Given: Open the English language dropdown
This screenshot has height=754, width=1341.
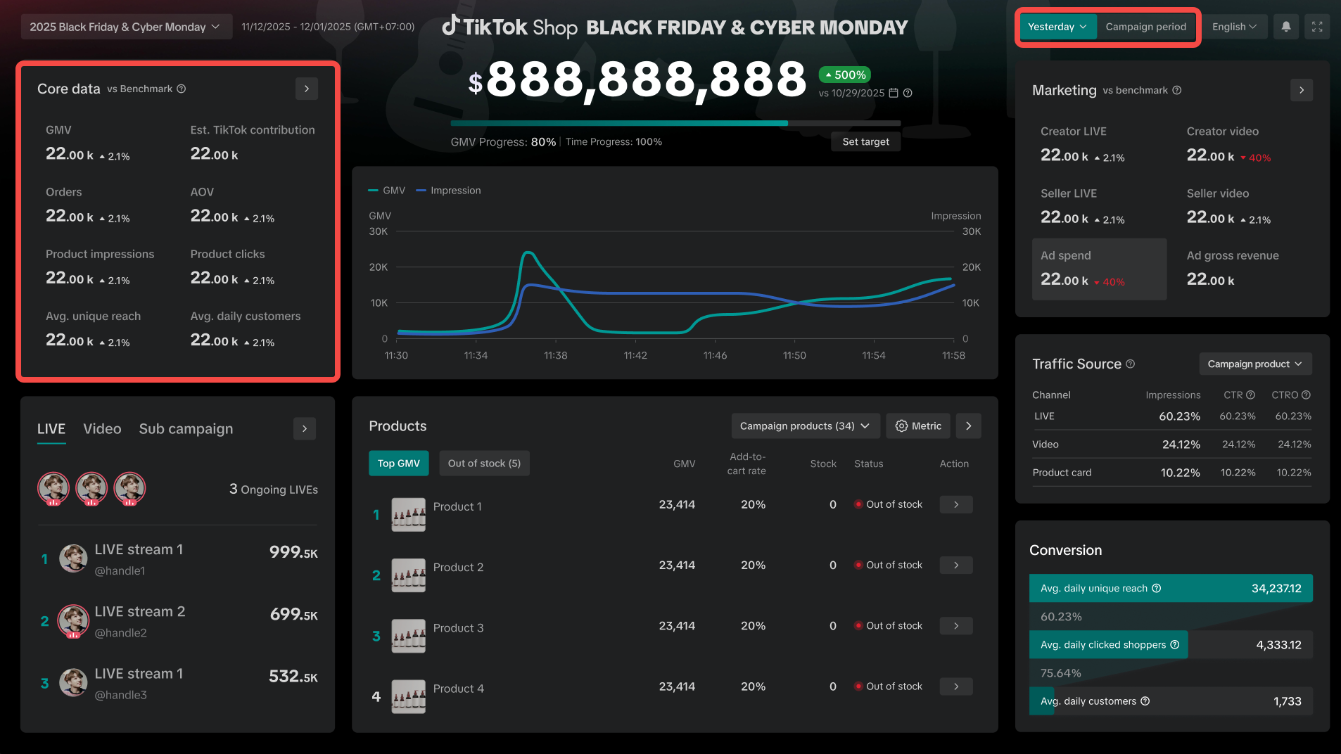Looking at the screenshot, I should (1234, 27).
